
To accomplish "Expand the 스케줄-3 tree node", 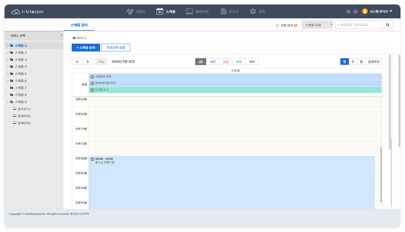I will (8, 59).
